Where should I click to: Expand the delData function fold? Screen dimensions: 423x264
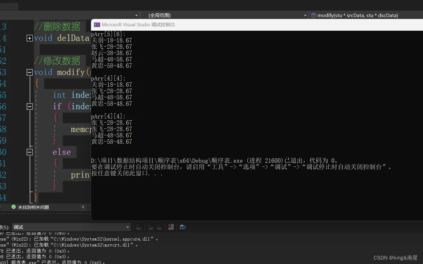point(29,38)
